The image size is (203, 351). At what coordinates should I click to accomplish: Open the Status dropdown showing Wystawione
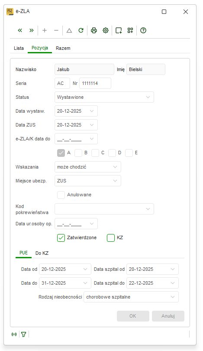point(104,97)
